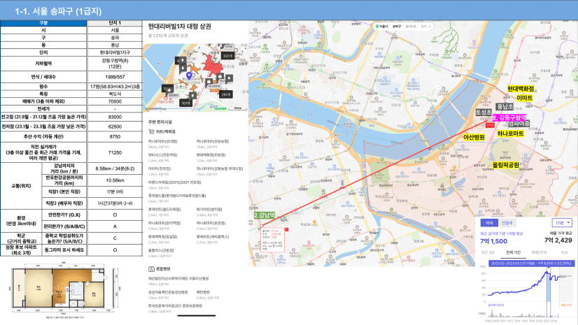Click the 실거래 322건 label under chart
This screenshot has width=578, height=325.
[x=495, y=305]
